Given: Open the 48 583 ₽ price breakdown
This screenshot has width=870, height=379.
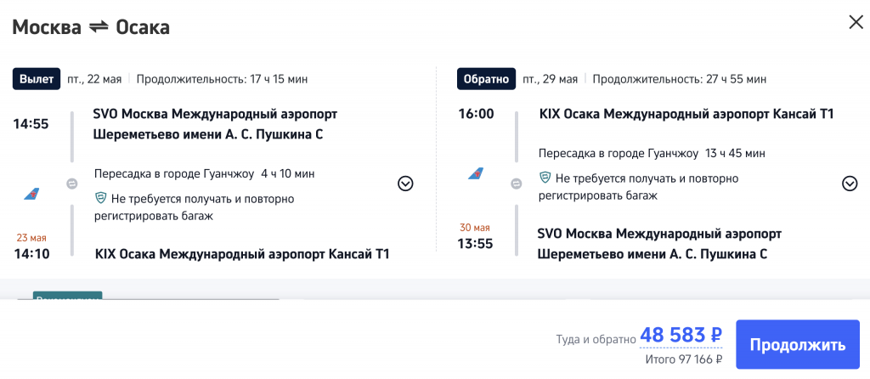Looking at the screenshot, I should click(680, 335).
